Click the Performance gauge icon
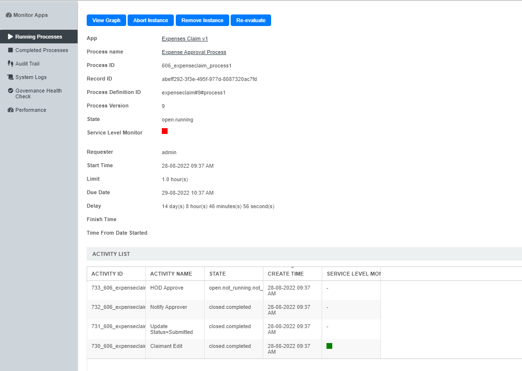 11,110
